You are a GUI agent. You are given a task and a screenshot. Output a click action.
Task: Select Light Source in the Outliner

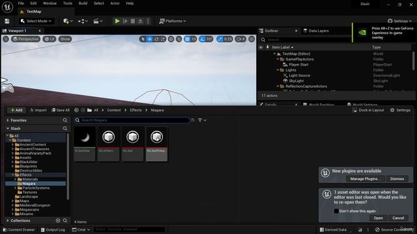[x=299, y=75]
